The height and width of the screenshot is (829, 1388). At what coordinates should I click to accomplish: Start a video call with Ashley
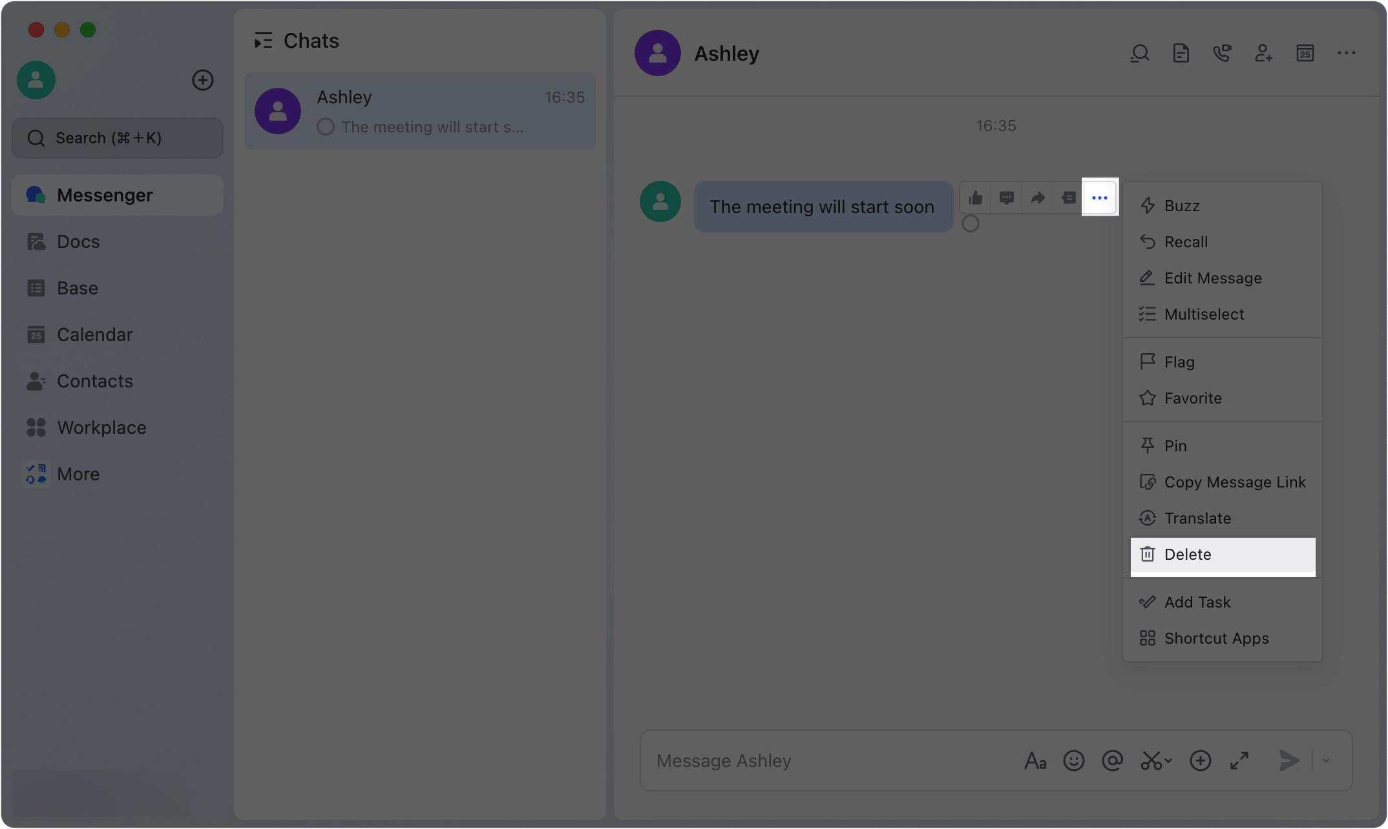[x=1223, y=53]
